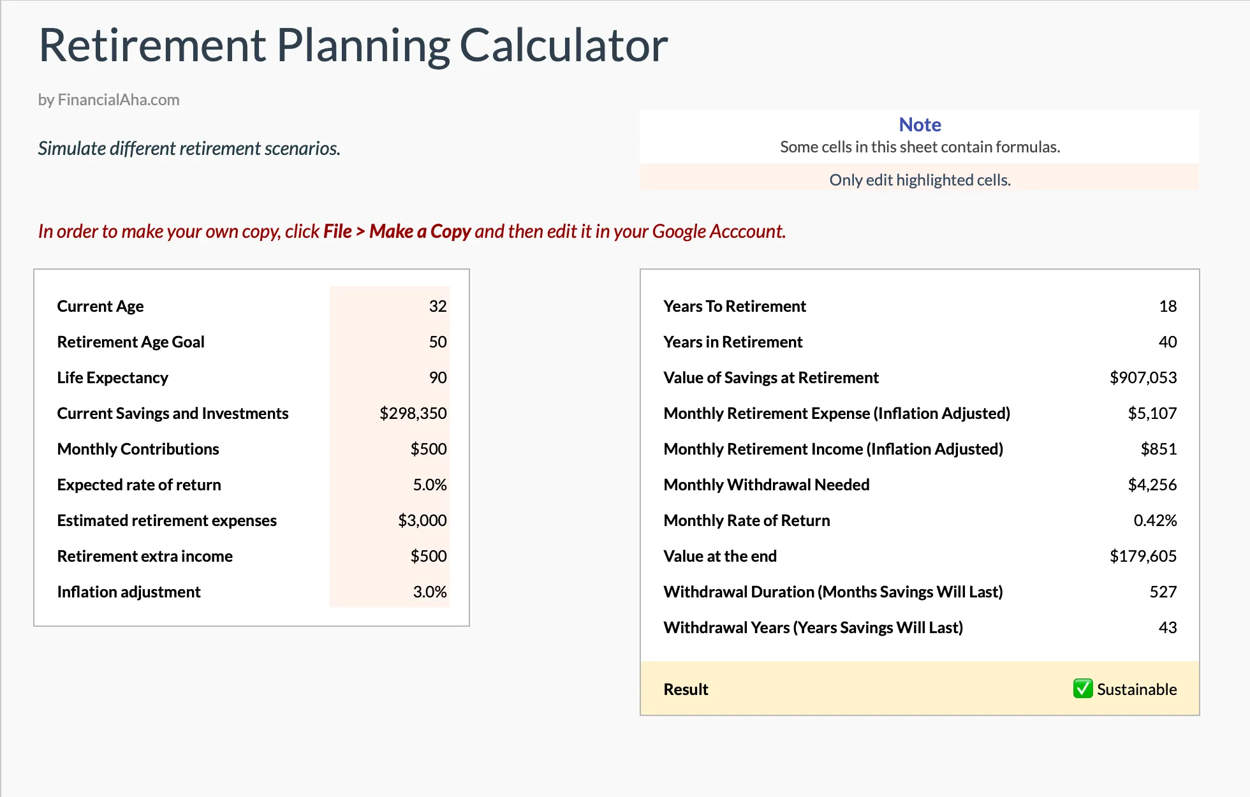Click the Note heading in the banner

point(919,124)
